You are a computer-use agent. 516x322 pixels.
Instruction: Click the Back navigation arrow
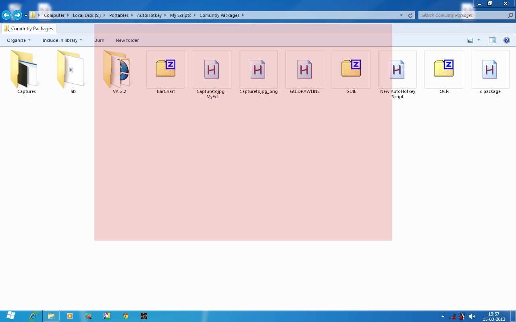click(6, 15)
